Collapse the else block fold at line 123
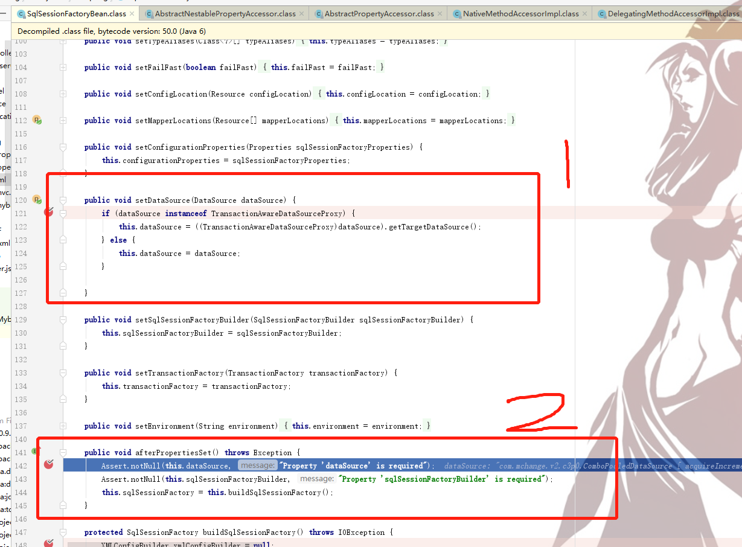 click(63, 240)
